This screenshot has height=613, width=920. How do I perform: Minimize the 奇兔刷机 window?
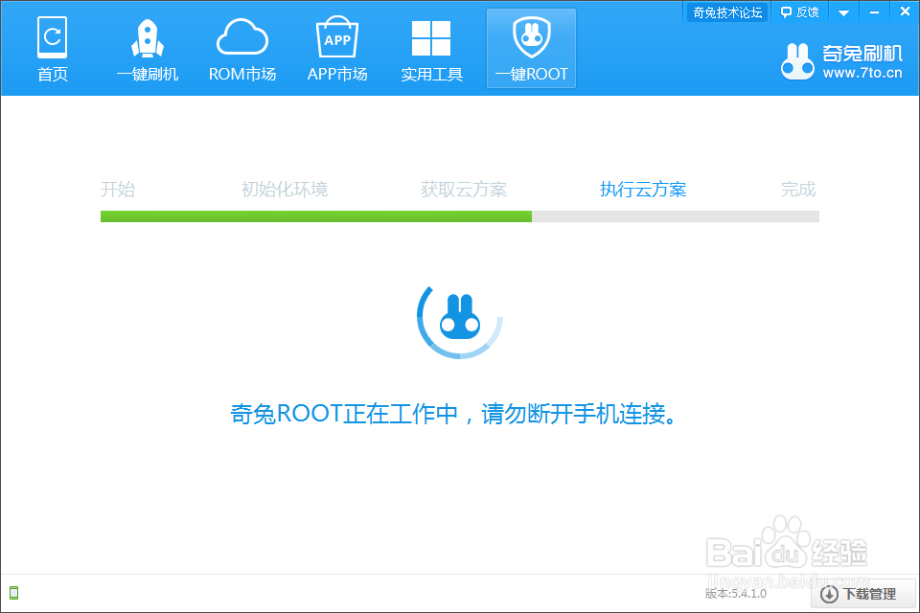[874, 12]
